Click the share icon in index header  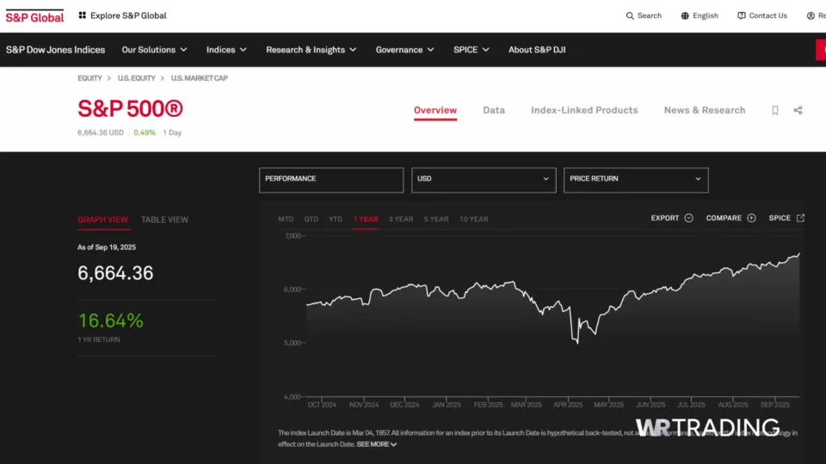point(798,111)
